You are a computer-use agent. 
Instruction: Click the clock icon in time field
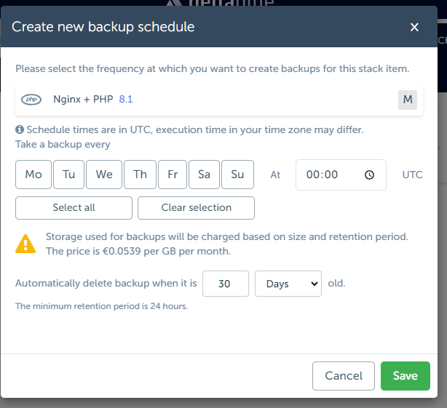click(x=369, y=175)
